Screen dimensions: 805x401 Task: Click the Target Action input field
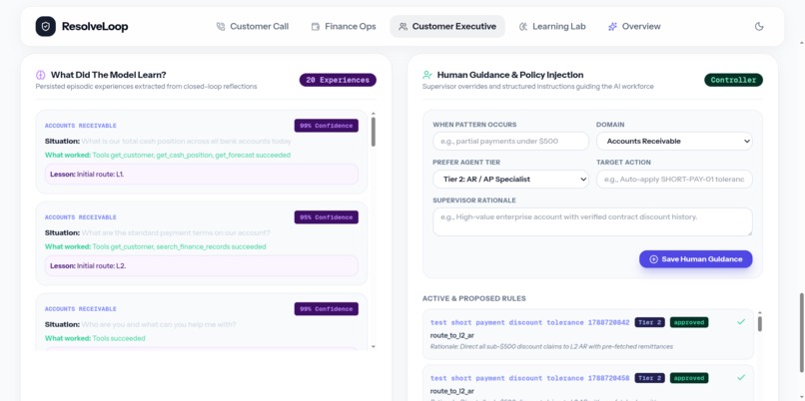pyautogui.click(x=674, y=179)
